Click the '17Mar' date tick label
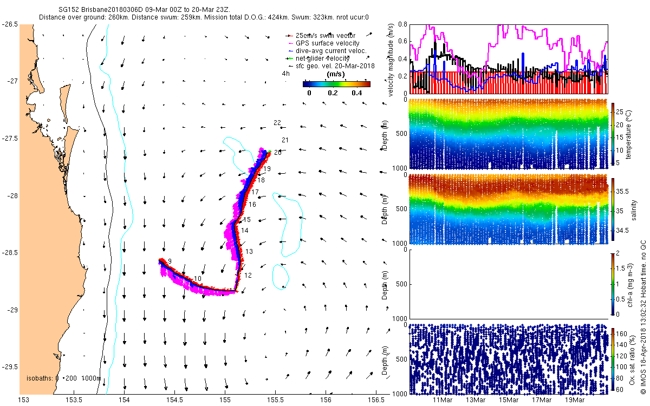 542,400
